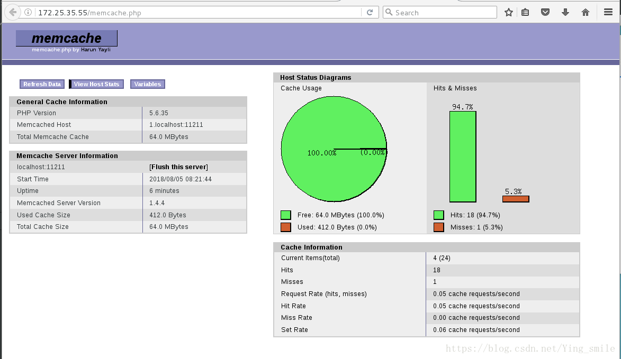Click the Cache Usage chart title
The height and width of the screenshot is (359, 621).
click(301, 88)
